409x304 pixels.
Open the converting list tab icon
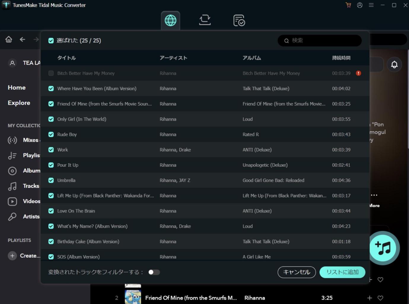coord(205,20)
